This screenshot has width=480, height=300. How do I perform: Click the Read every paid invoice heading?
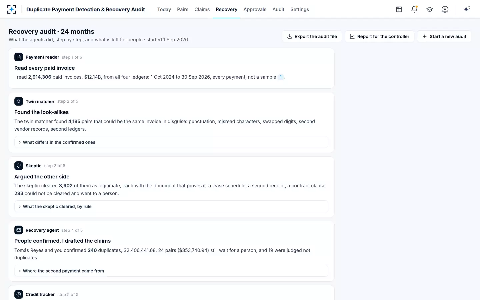tap(45, 68)
